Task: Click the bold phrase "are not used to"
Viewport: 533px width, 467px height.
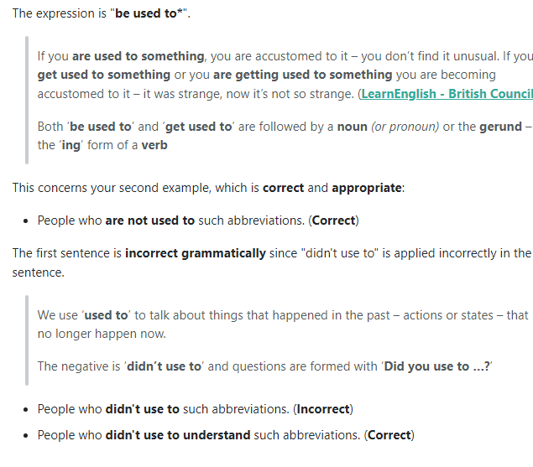Action: tap(150, 221)
